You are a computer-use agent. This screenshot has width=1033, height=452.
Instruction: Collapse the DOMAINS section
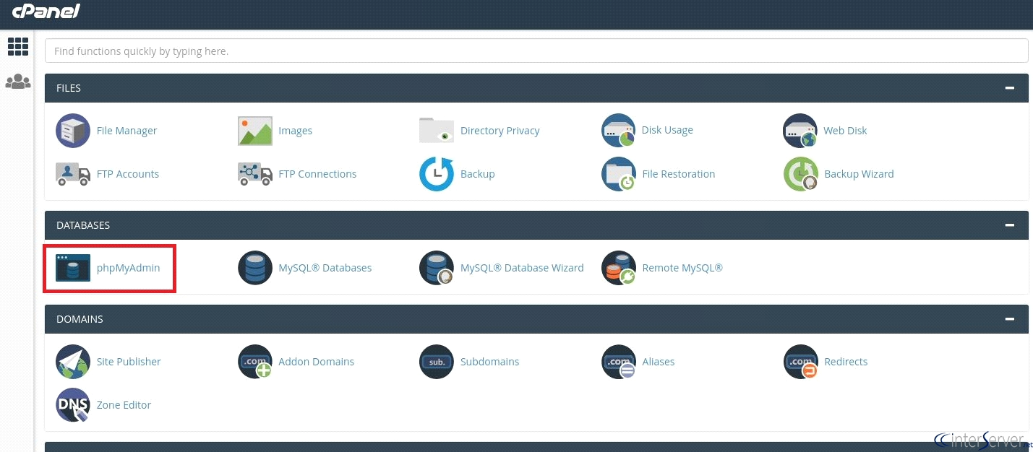click(1009, 318)
